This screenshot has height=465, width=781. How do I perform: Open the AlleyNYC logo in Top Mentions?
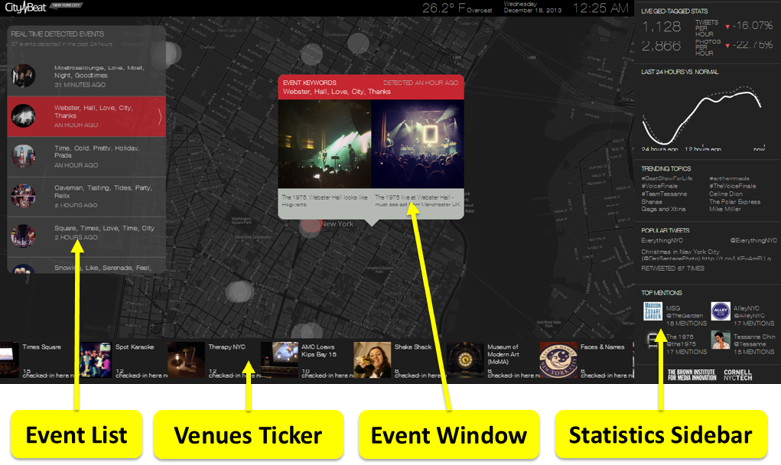721,312
